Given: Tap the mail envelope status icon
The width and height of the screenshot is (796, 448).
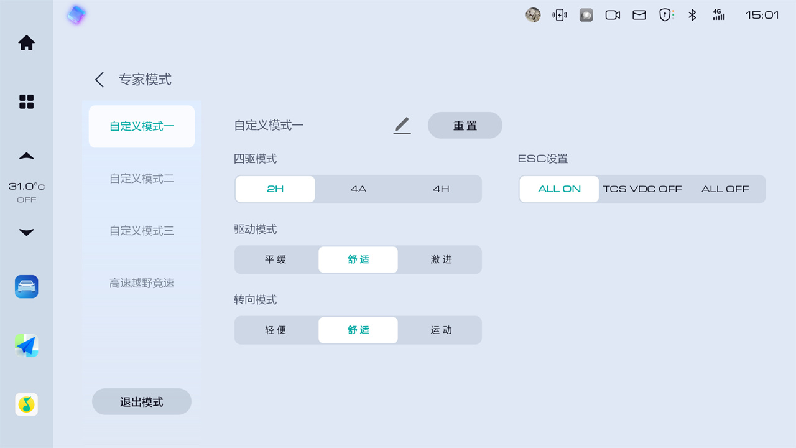Looking at the screenshot, I should (639, 15).
